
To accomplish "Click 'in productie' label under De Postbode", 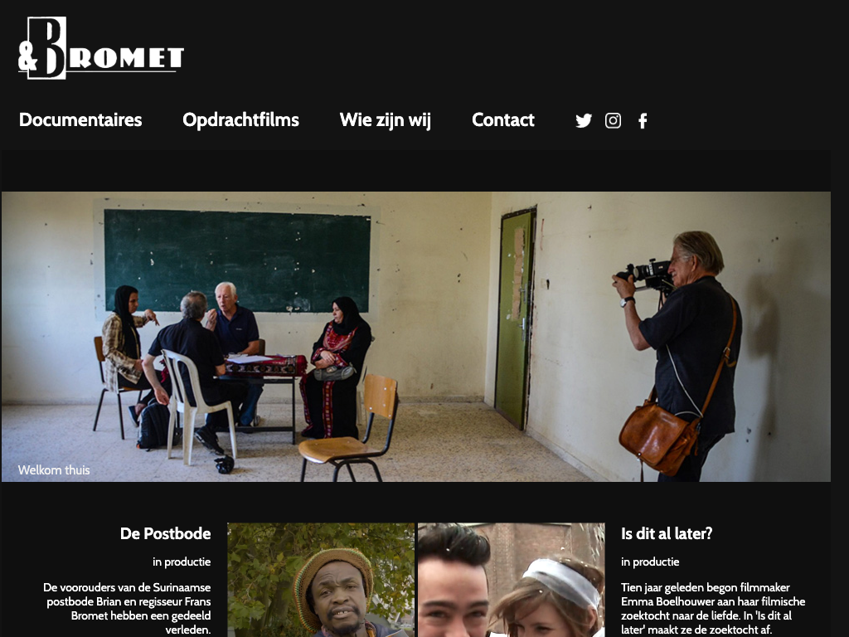I will point(182,562).
